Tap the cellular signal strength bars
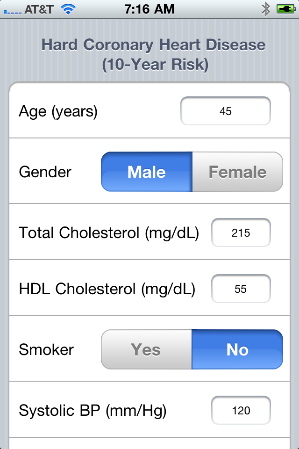 (12, 11)
